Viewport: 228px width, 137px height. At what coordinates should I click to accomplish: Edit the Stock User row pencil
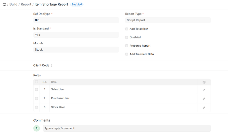[x=204, y=108]
